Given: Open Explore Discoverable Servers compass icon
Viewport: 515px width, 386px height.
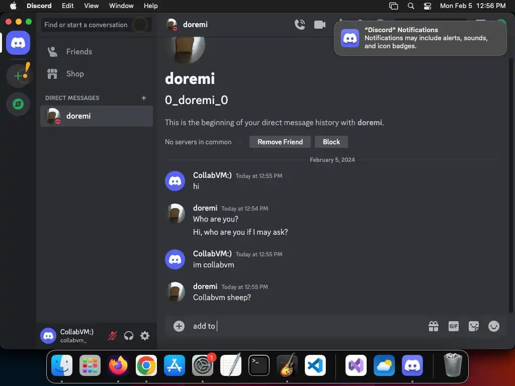Looking at the screenshot, I should point(18,104).
